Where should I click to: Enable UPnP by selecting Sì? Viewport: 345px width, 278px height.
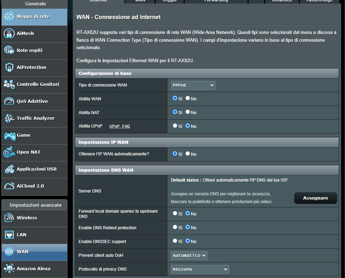[x=175, y=126]
